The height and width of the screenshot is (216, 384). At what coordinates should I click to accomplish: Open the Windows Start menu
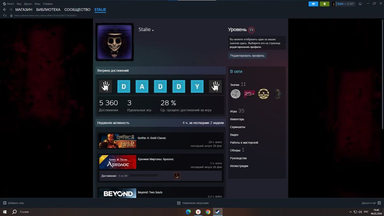coord(5,212)
